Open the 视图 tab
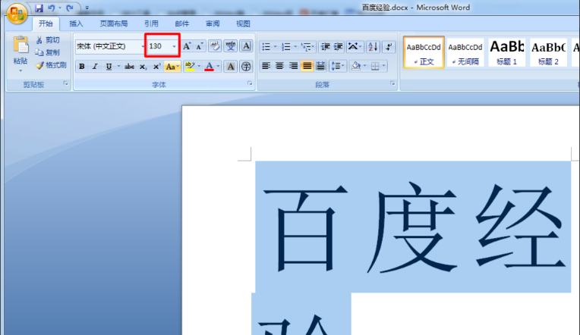The height and width of the screenshot is (335, 580). (243, 23)
